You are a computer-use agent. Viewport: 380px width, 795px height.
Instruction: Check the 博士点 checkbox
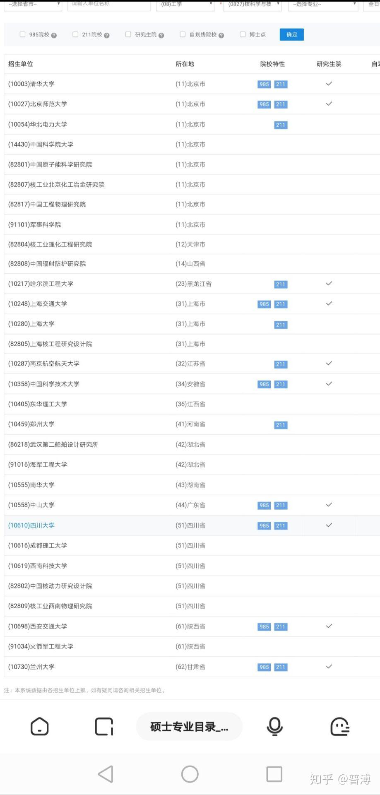[243, 34]
